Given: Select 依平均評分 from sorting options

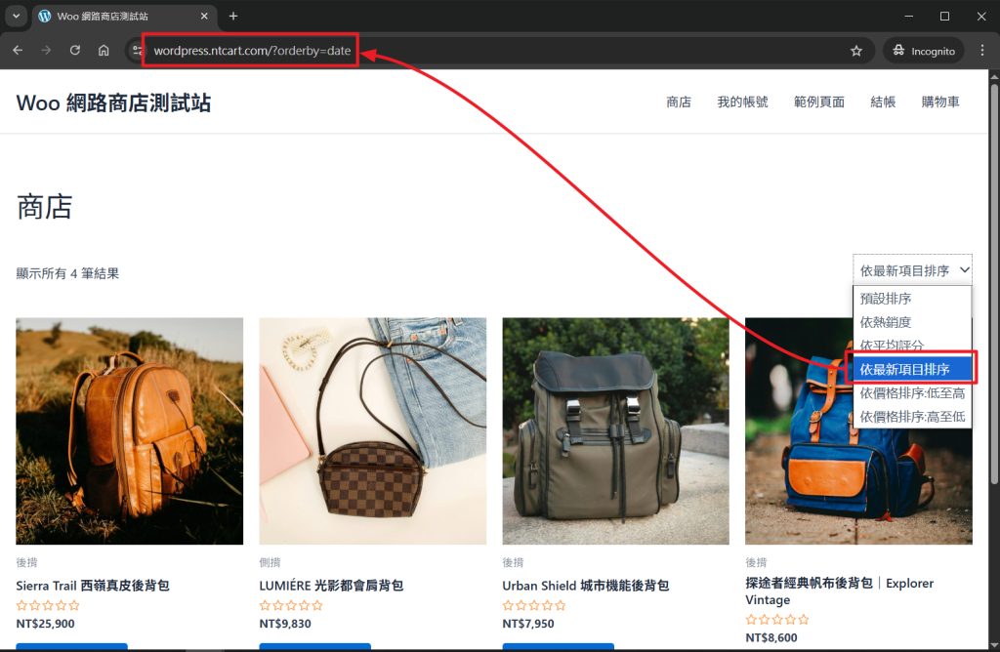Looking at the screenshot, I should 912,345.
